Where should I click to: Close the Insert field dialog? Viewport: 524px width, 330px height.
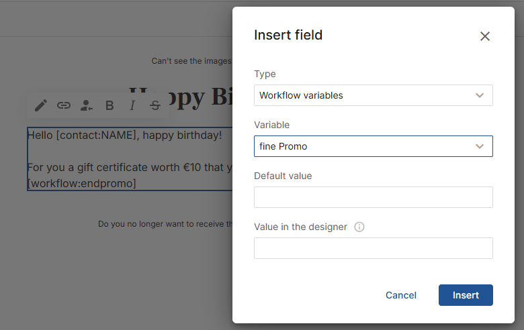click(x=485, y=36)
